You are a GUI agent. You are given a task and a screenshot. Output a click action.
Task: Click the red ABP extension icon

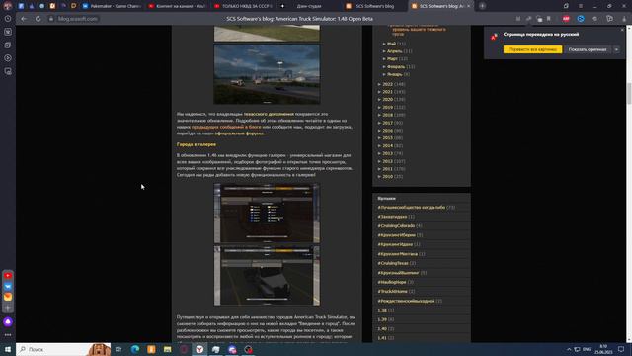coord(566,19)
